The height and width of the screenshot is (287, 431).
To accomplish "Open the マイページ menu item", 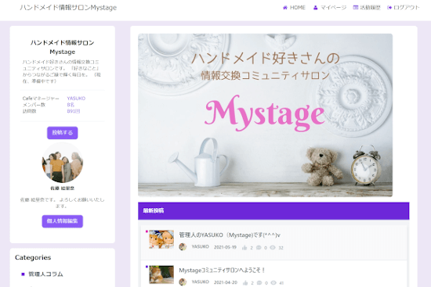I will point(330,8).
